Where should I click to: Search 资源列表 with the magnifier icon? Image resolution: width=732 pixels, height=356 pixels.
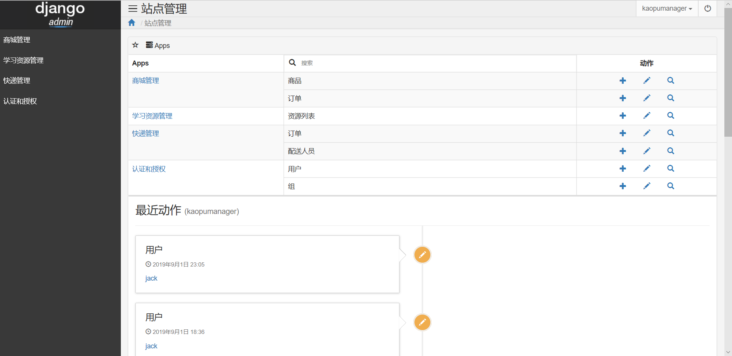pyautogui.click(x=671, y=116)
